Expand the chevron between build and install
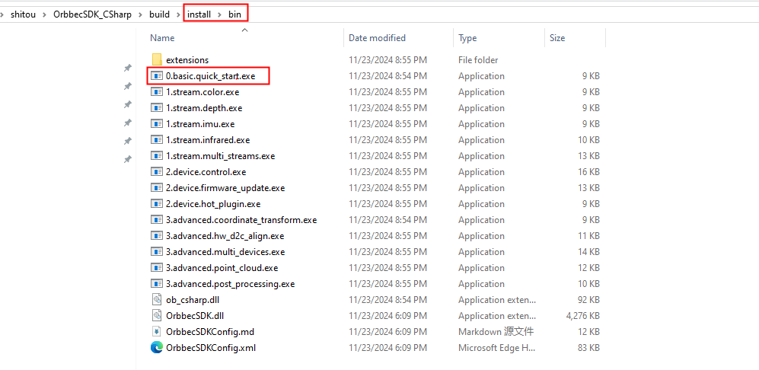 point(179,14)
